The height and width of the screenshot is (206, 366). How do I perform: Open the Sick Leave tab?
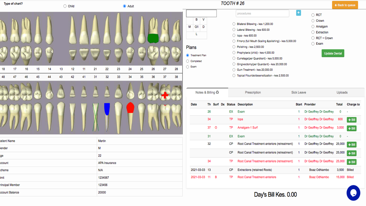coord(299,93)
